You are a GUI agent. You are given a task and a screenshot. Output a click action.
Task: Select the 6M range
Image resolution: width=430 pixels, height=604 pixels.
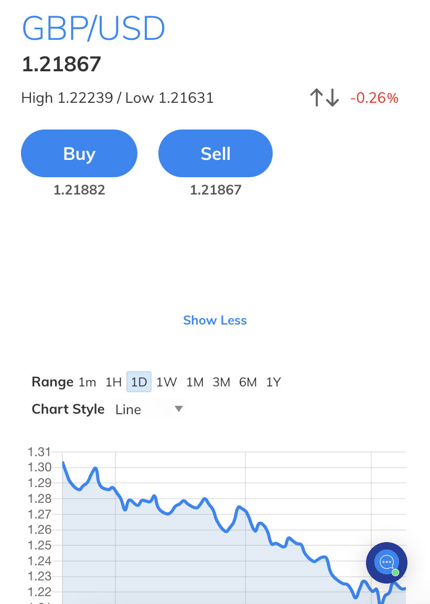coord(248,382)
